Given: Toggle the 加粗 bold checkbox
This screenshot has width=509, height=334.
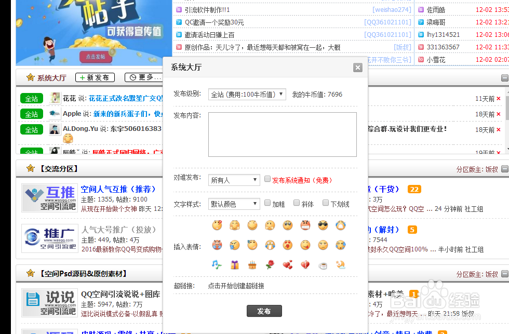Looking at the screenshot, I should (267, 203).
